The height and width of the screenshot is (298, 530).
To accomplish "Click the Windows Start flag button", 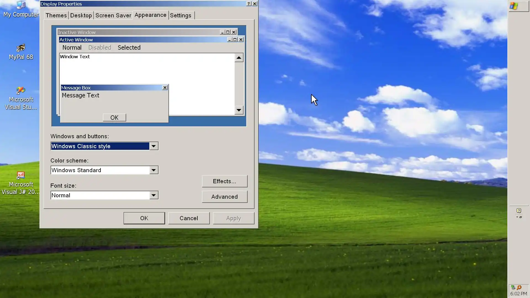I will point(514,6).
